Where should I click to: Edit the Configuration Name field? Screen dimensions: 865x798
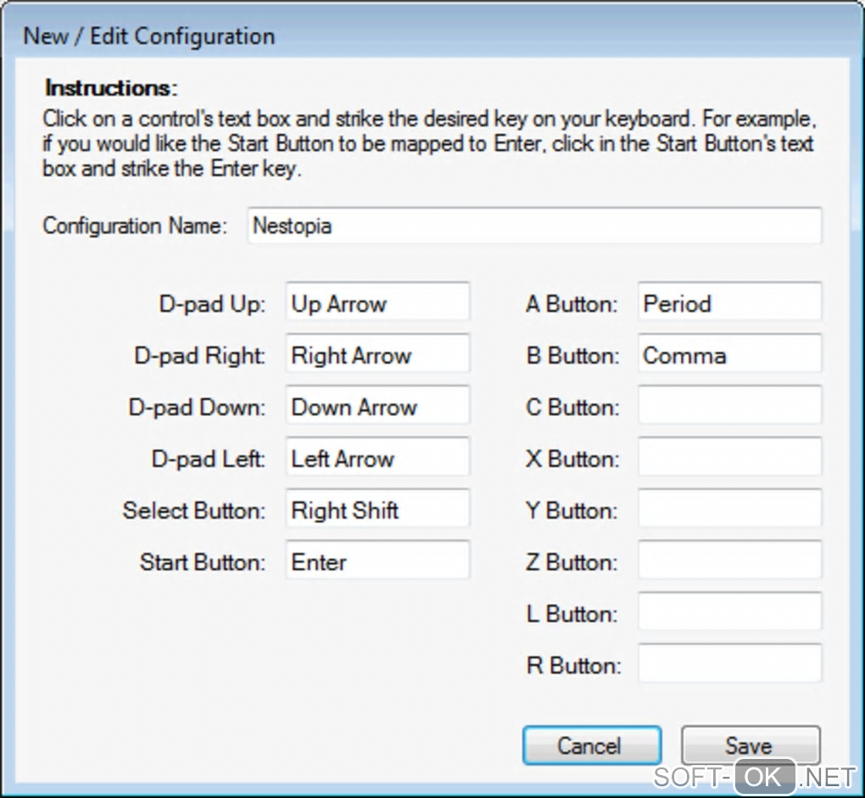click(534, 226)
